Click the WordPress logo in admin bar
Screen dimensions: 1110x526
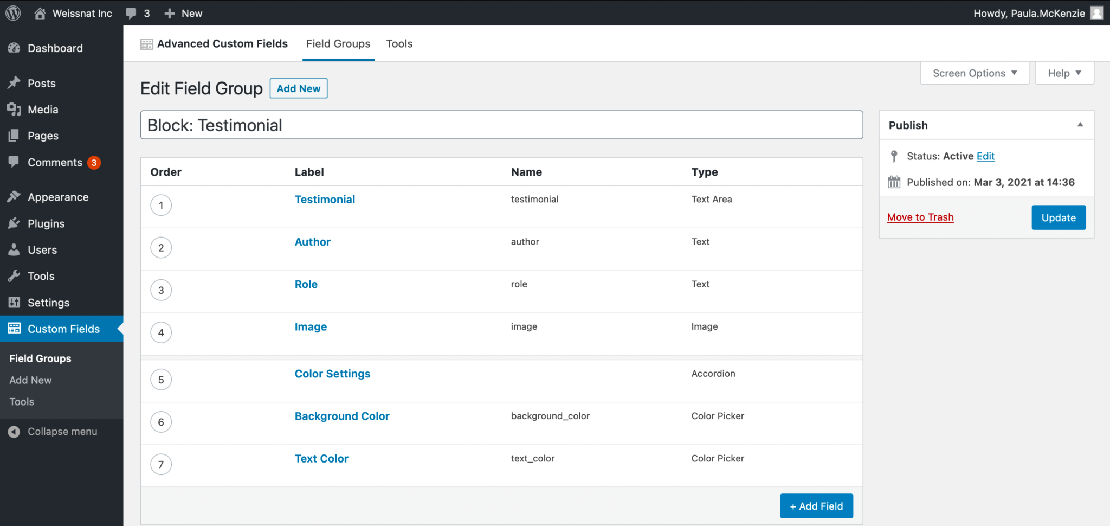12,12
